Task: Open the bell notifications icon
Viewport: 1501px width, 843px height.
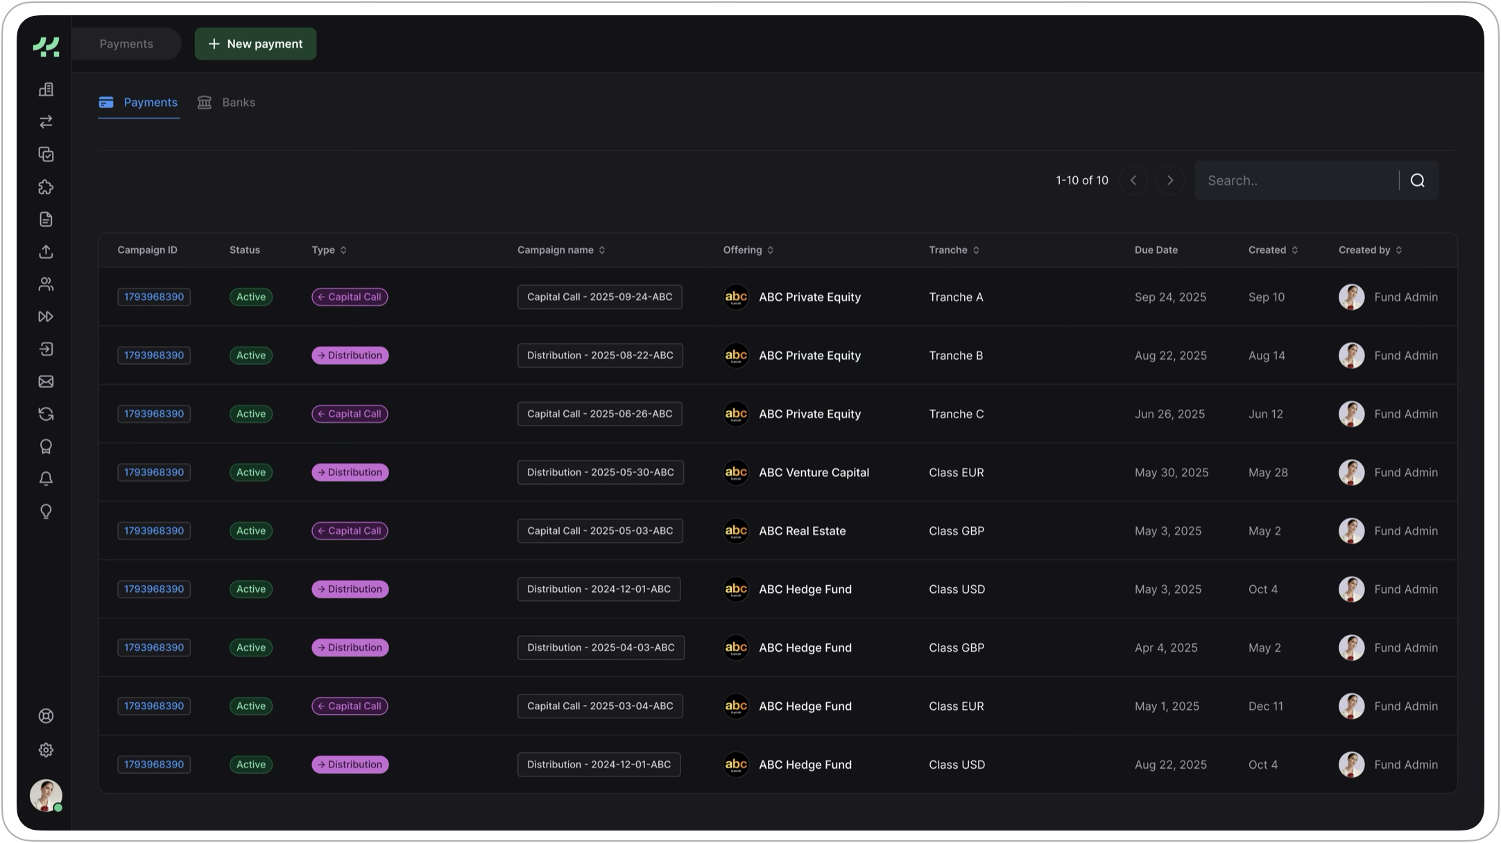Action: tap(46, 479)
